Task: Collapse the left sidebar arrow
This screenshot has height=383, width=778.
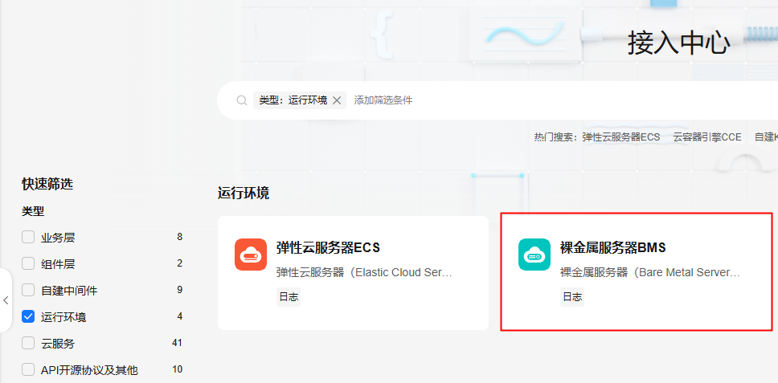Action: click(x=6, y=300)
